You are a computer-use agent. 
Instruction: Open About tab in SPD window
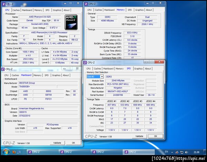click(148, 69)
